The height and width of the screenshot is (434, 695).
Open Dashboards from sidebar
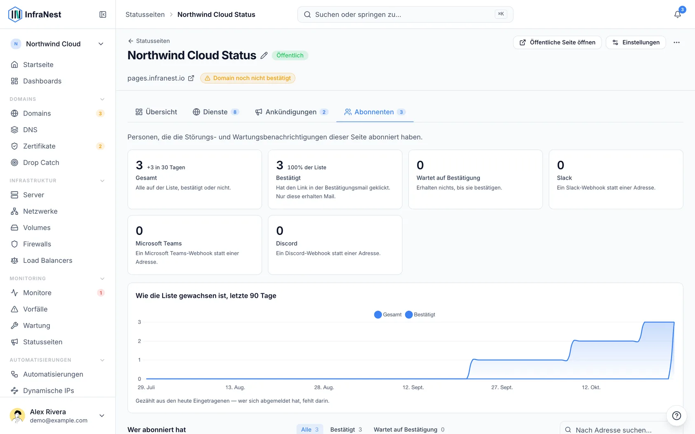tap(58, 81)
